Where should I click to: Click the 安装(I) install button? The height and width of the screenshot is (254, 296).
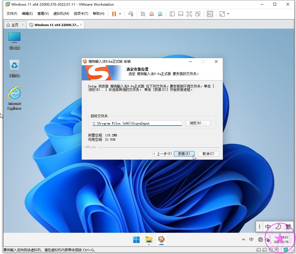tap(184, 154)
